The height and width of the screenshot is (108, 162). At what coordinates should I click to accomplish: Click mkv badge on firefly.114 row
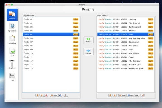[x=76, y=68]
